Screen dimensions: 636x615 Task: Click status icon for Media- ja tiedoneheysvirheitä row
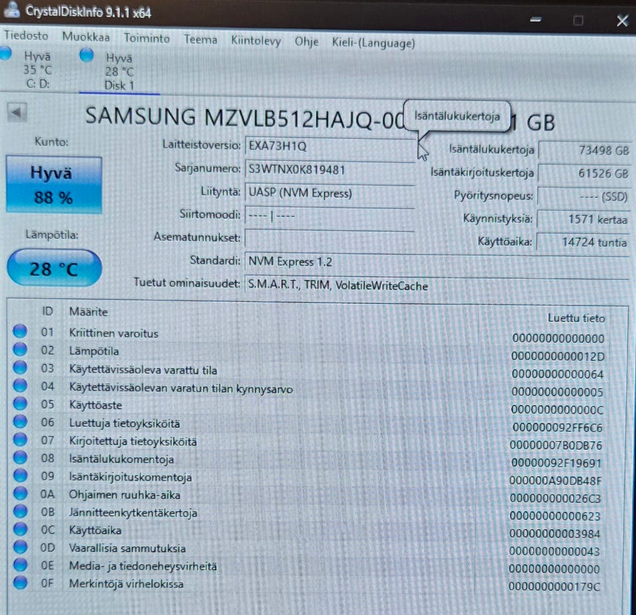20,564
